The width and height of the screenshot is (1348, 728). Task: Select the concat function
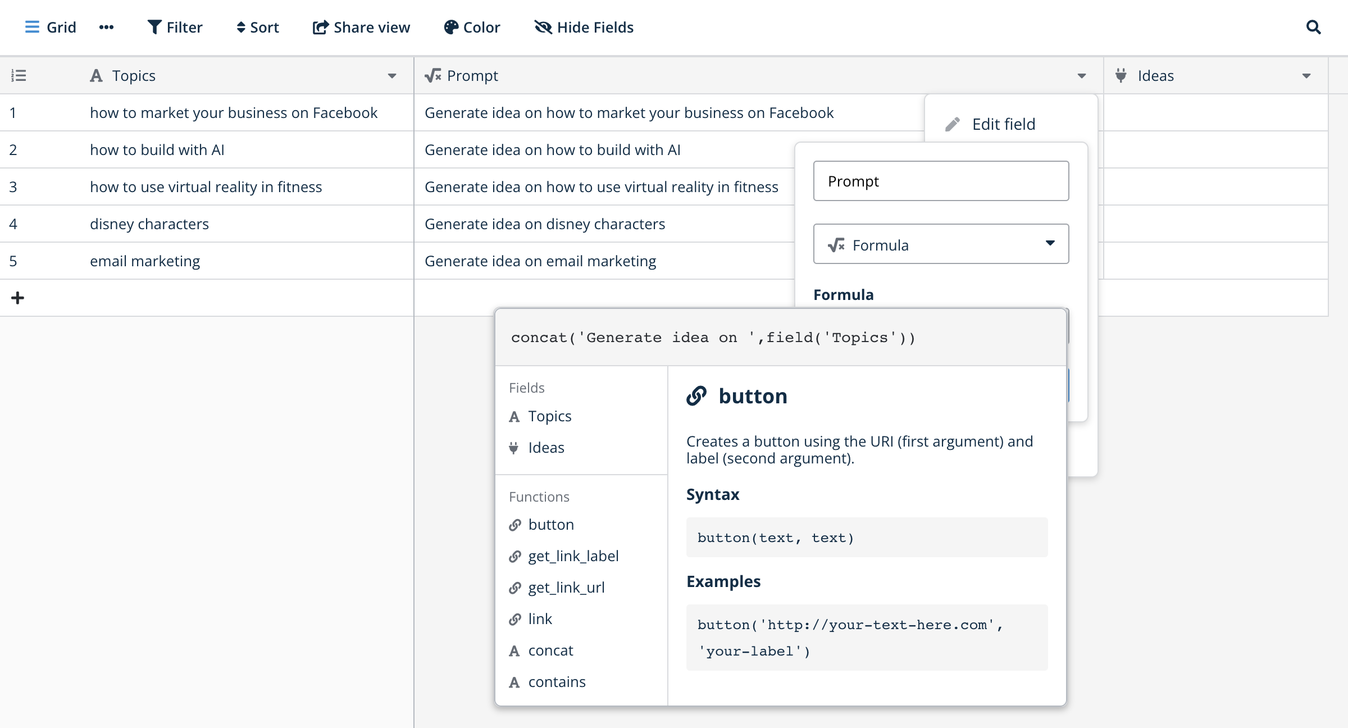coord(550,650)
